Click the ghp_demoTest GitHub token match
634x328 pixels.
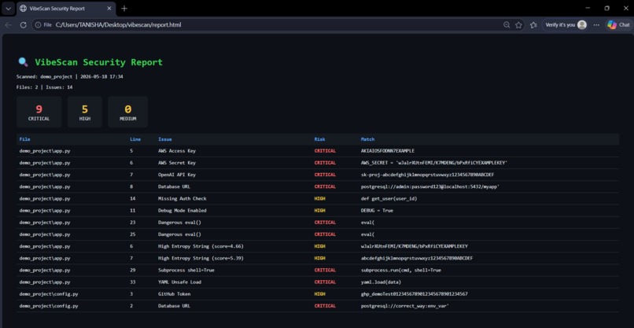point(414,294)
